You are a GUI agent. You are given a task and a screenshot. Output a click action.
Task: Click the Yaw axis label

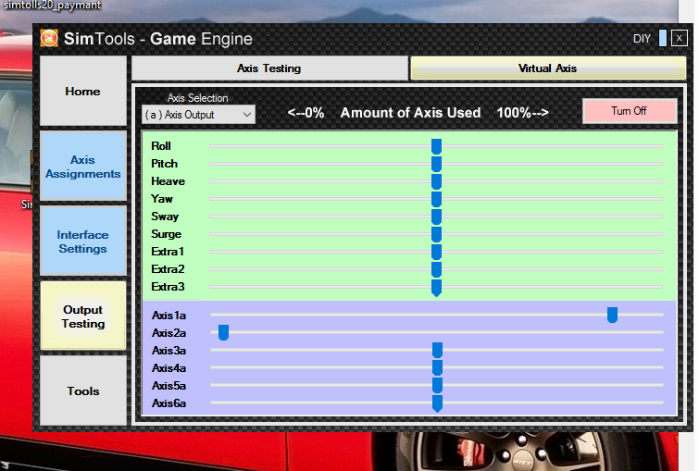click(162, 199)
